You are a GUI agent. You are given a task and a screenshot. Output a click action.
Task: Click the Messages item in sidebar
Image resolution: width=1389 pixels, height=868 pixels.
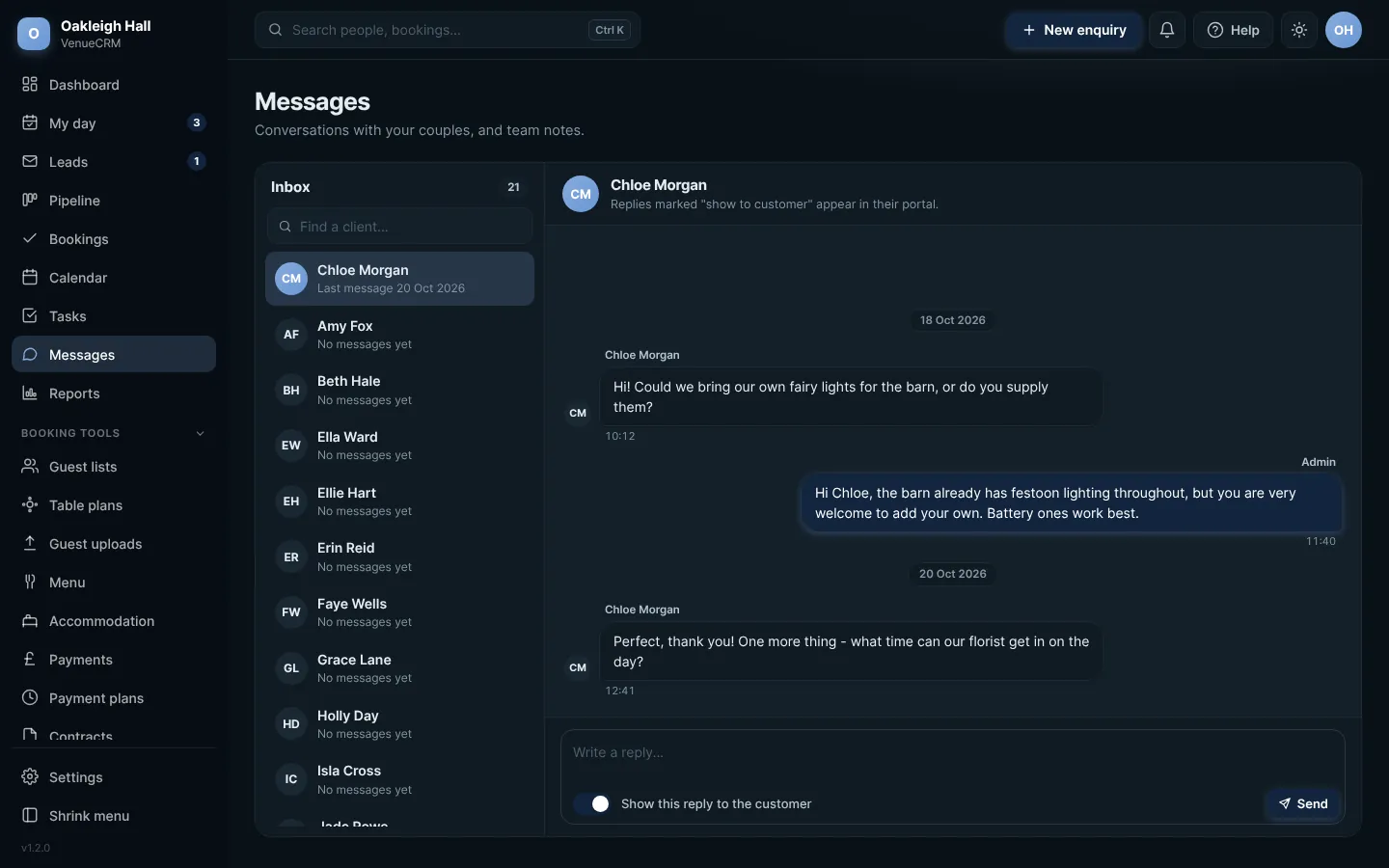(114, 354)
